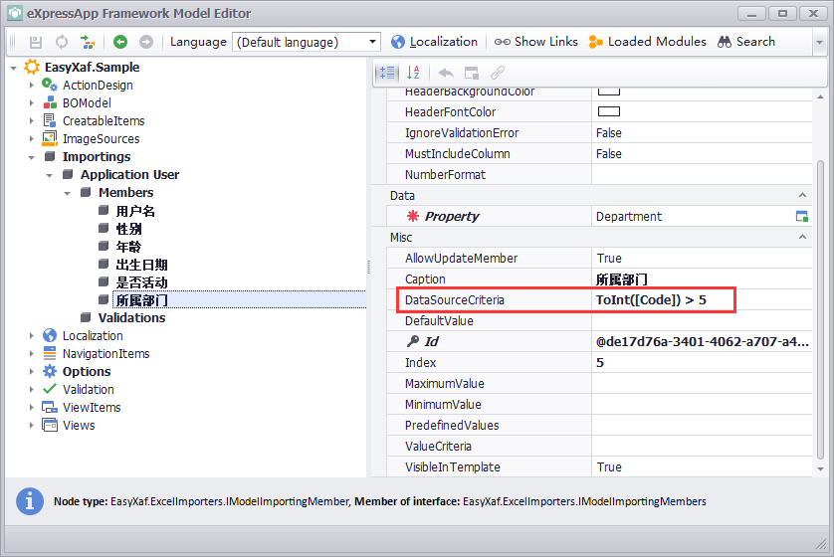Collapse the Data property category
The height and width of the screenshot is (557, 834).
click(x=803, y=196)
